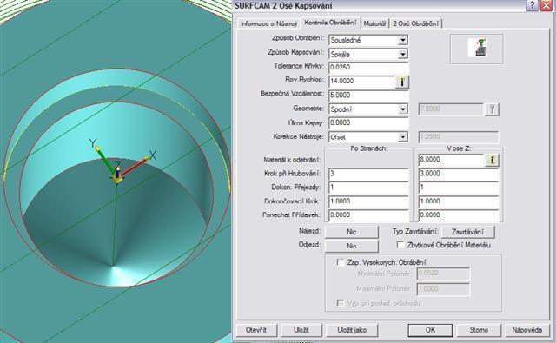Click the Zavrtávání button

467,232
